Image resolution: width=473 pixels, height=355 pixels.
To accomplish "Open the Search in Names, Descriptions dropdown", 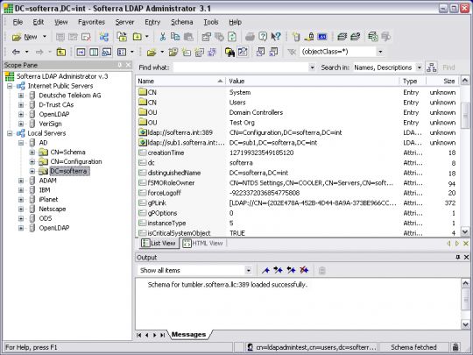I will tap(419, 67).
